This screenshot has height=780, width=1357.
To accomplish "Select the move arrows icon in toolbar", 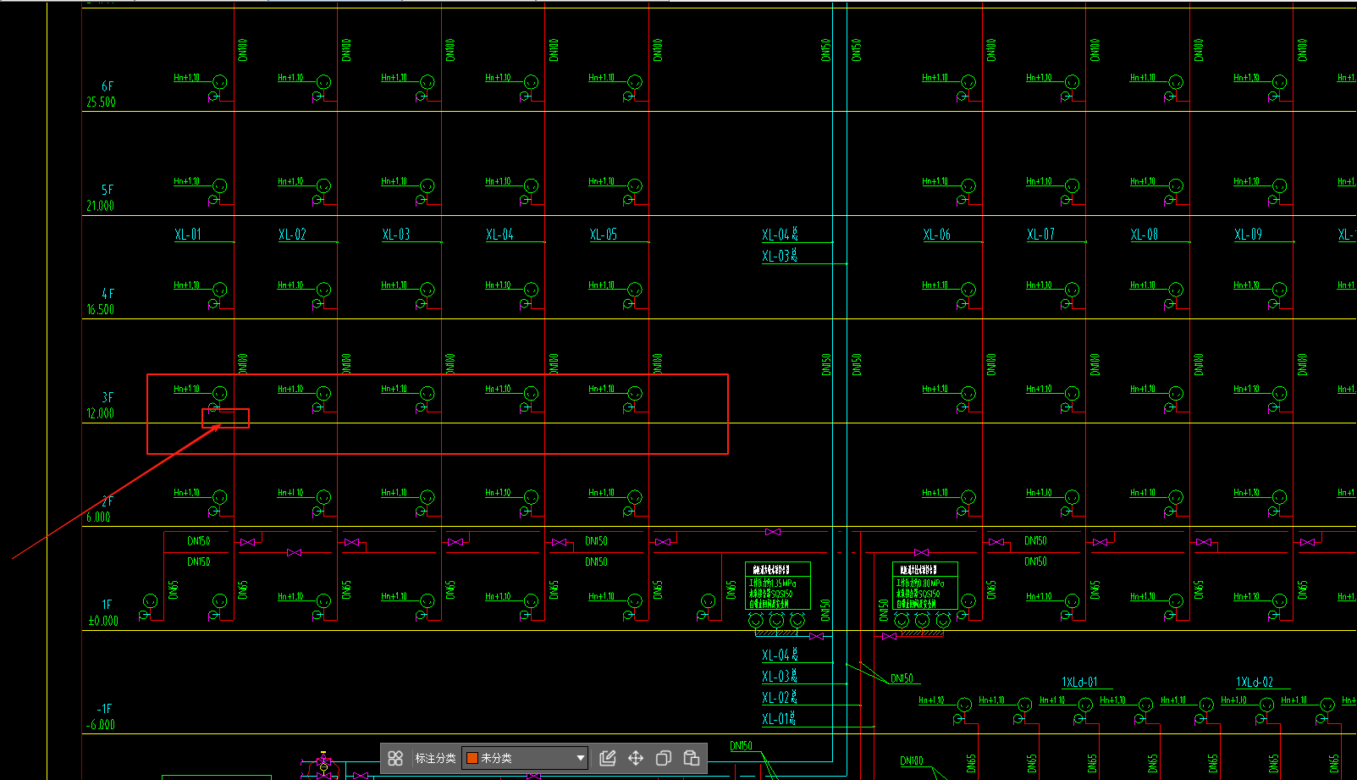I will click(636, 758).
